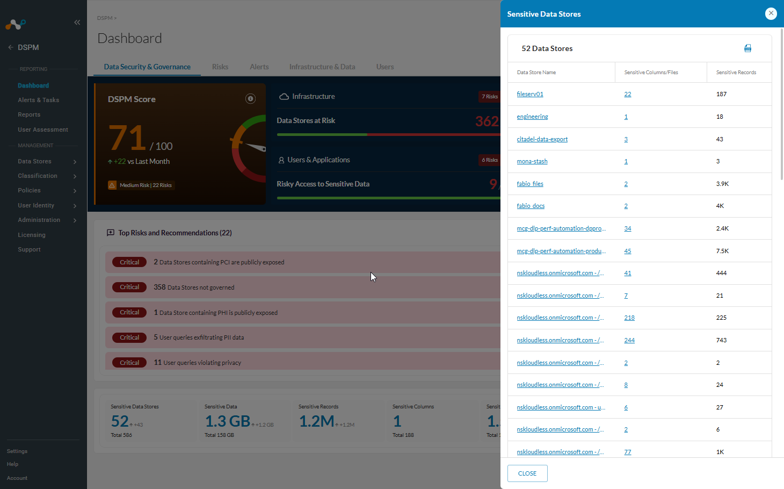Viewport: 784px width, 489px height.
Task: Click the Users & Applications person icon
Action: point(281,160)
